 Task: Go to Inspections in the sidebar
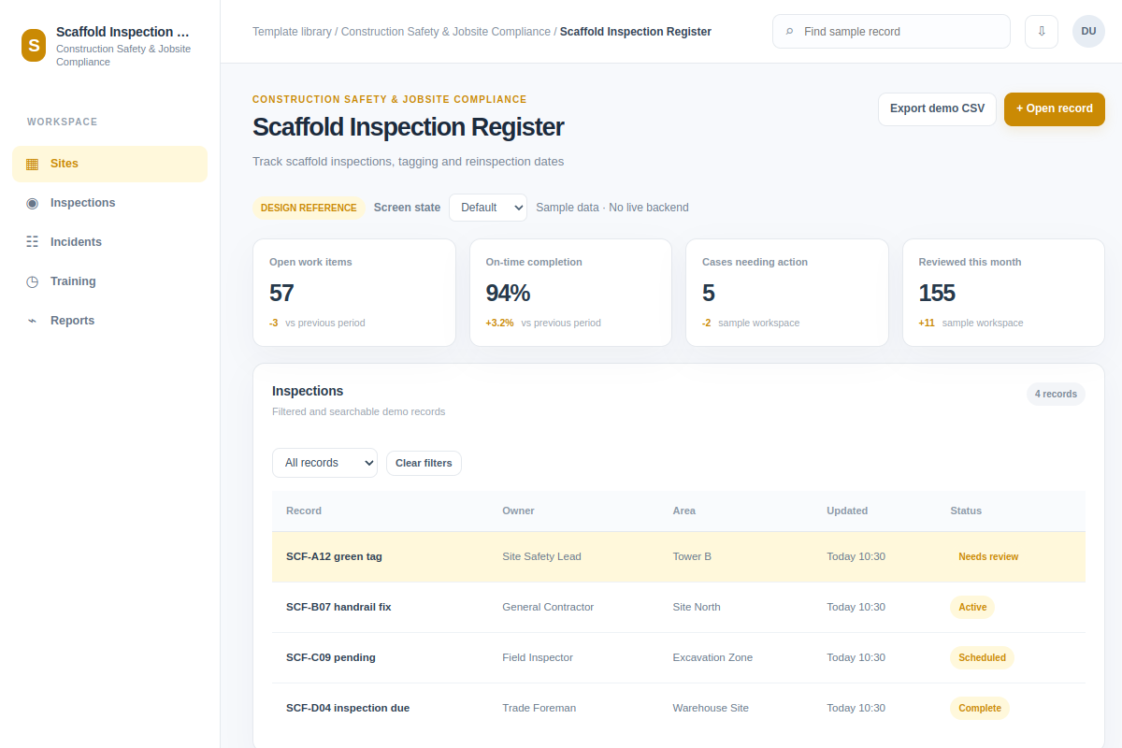109,203
